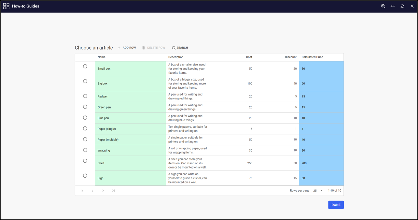This screenshot has width=418, height=220.
Task: Open Search for the article table
Action: point(180,48)
